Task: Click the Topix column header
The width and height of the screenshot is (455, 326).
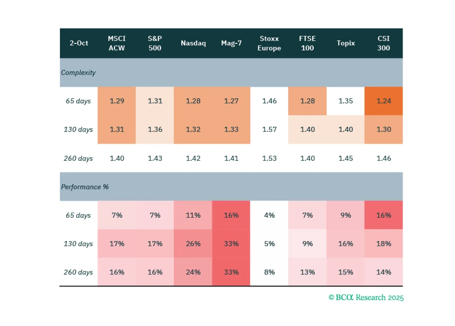Action: pos(346,43)
